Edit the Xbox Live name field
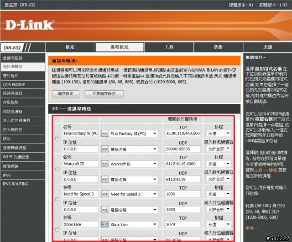The width and height of the screenshot is (292, 242). pyautogui.click(x=81, y=224)
